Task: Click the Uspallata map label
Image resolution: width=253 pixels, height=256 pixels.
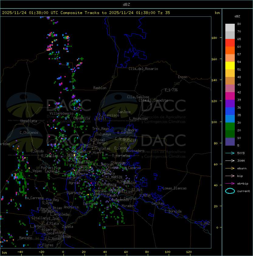Action: [29, 121]
